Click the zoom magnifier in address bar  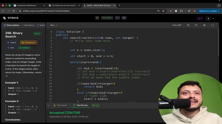[158, 11]
